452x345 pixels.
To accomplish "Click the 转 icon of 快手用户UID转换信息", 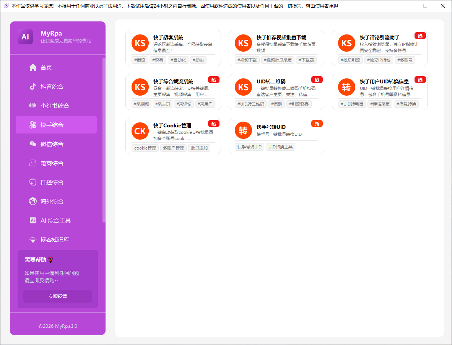I will (x=346, y=87).
